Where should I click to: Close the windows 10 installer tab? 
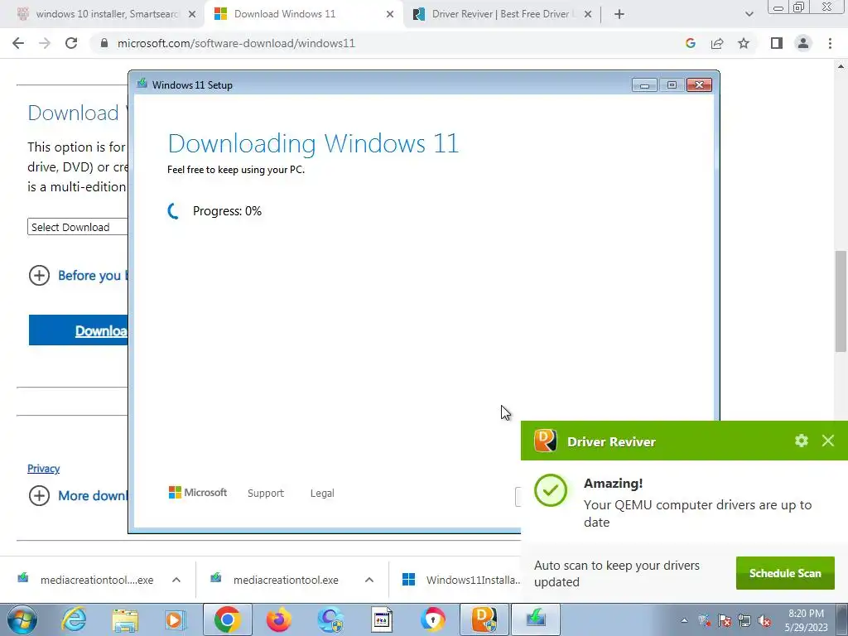[192, 14]
